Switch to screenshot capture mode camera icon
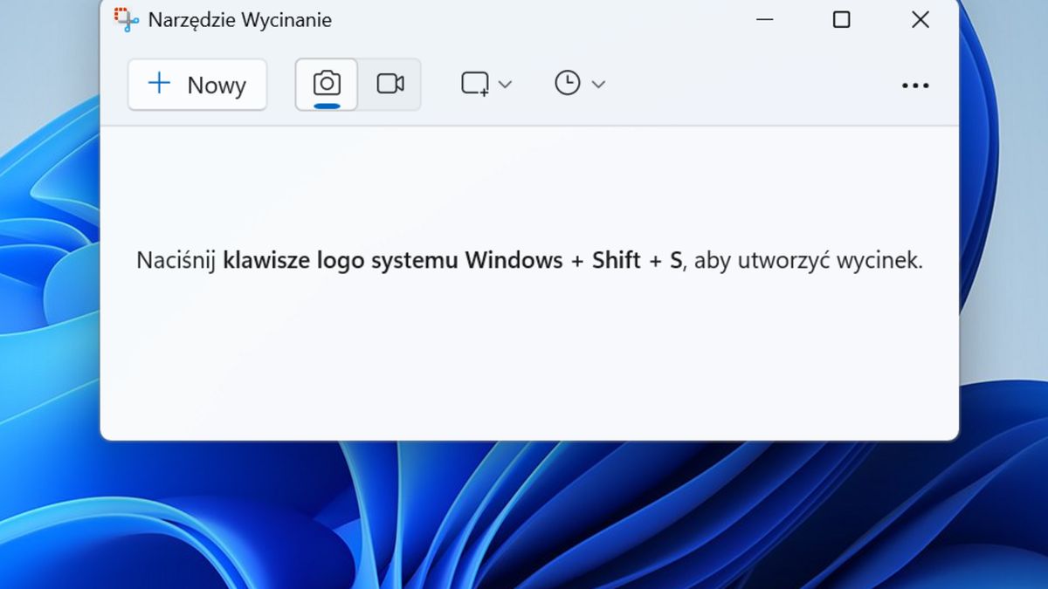 tap(327, 85)
